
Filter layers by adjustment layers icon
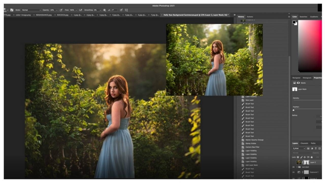(312, 148)
